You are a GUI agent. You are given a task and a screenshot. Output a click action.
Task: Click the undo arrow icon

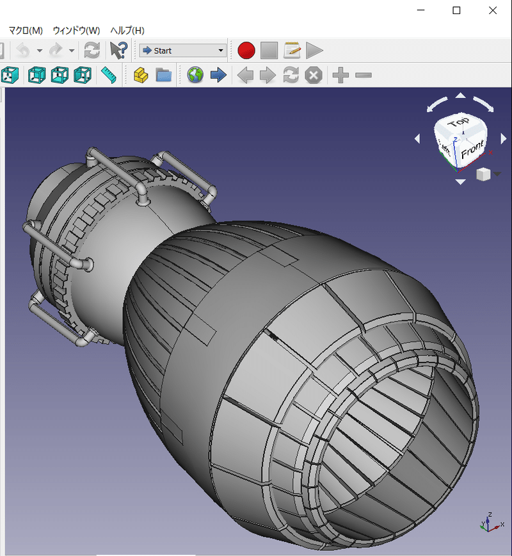click(24, 51)
